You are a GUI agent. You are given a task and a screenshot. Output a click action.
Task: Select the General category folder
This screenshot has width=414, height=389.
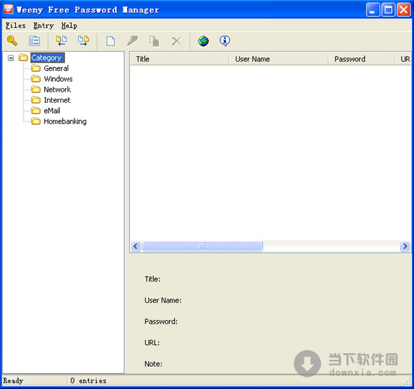point(56,68)
